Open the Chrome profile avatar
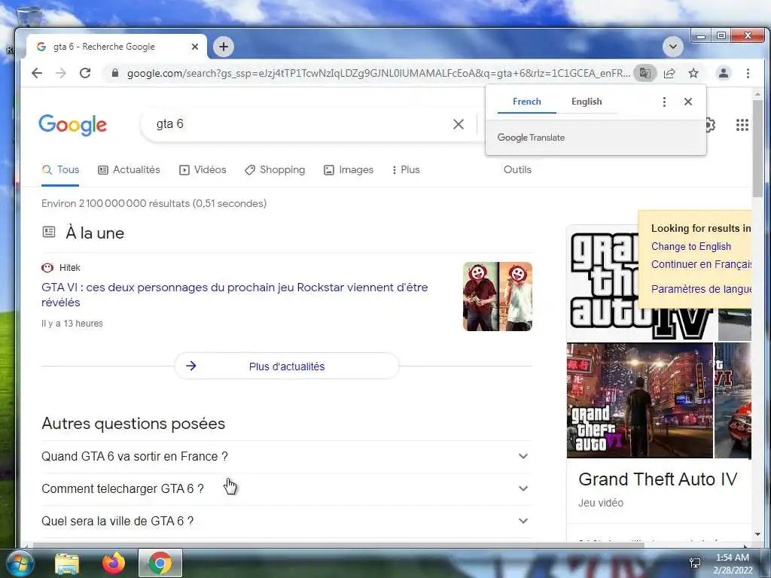Screen dimensions: 771x578 point(724,73)
